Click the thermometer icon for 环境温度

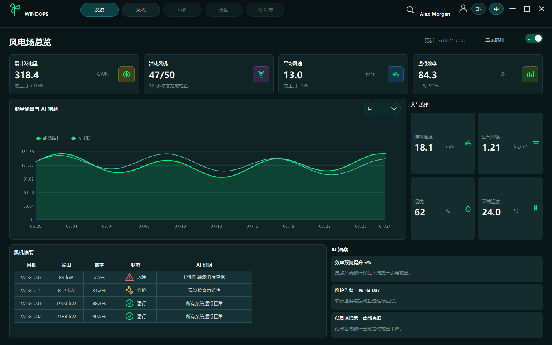pyautogui.click(x=536, y=209)
